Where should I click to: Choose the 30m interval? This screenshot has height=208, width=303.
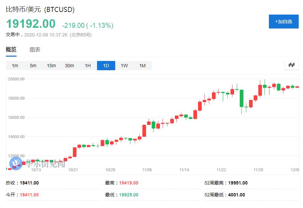tap(70, 66)
